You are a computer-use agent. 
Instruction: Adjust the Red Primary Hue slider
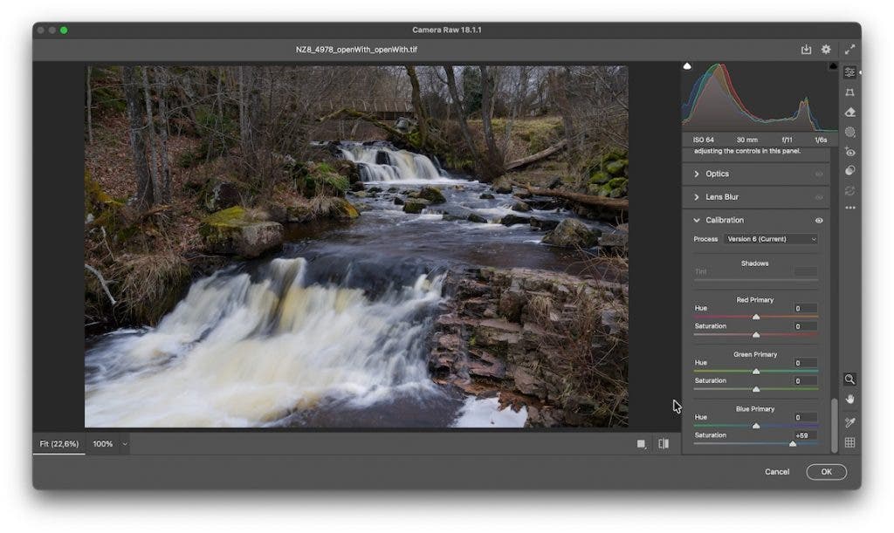pos(756,317)
